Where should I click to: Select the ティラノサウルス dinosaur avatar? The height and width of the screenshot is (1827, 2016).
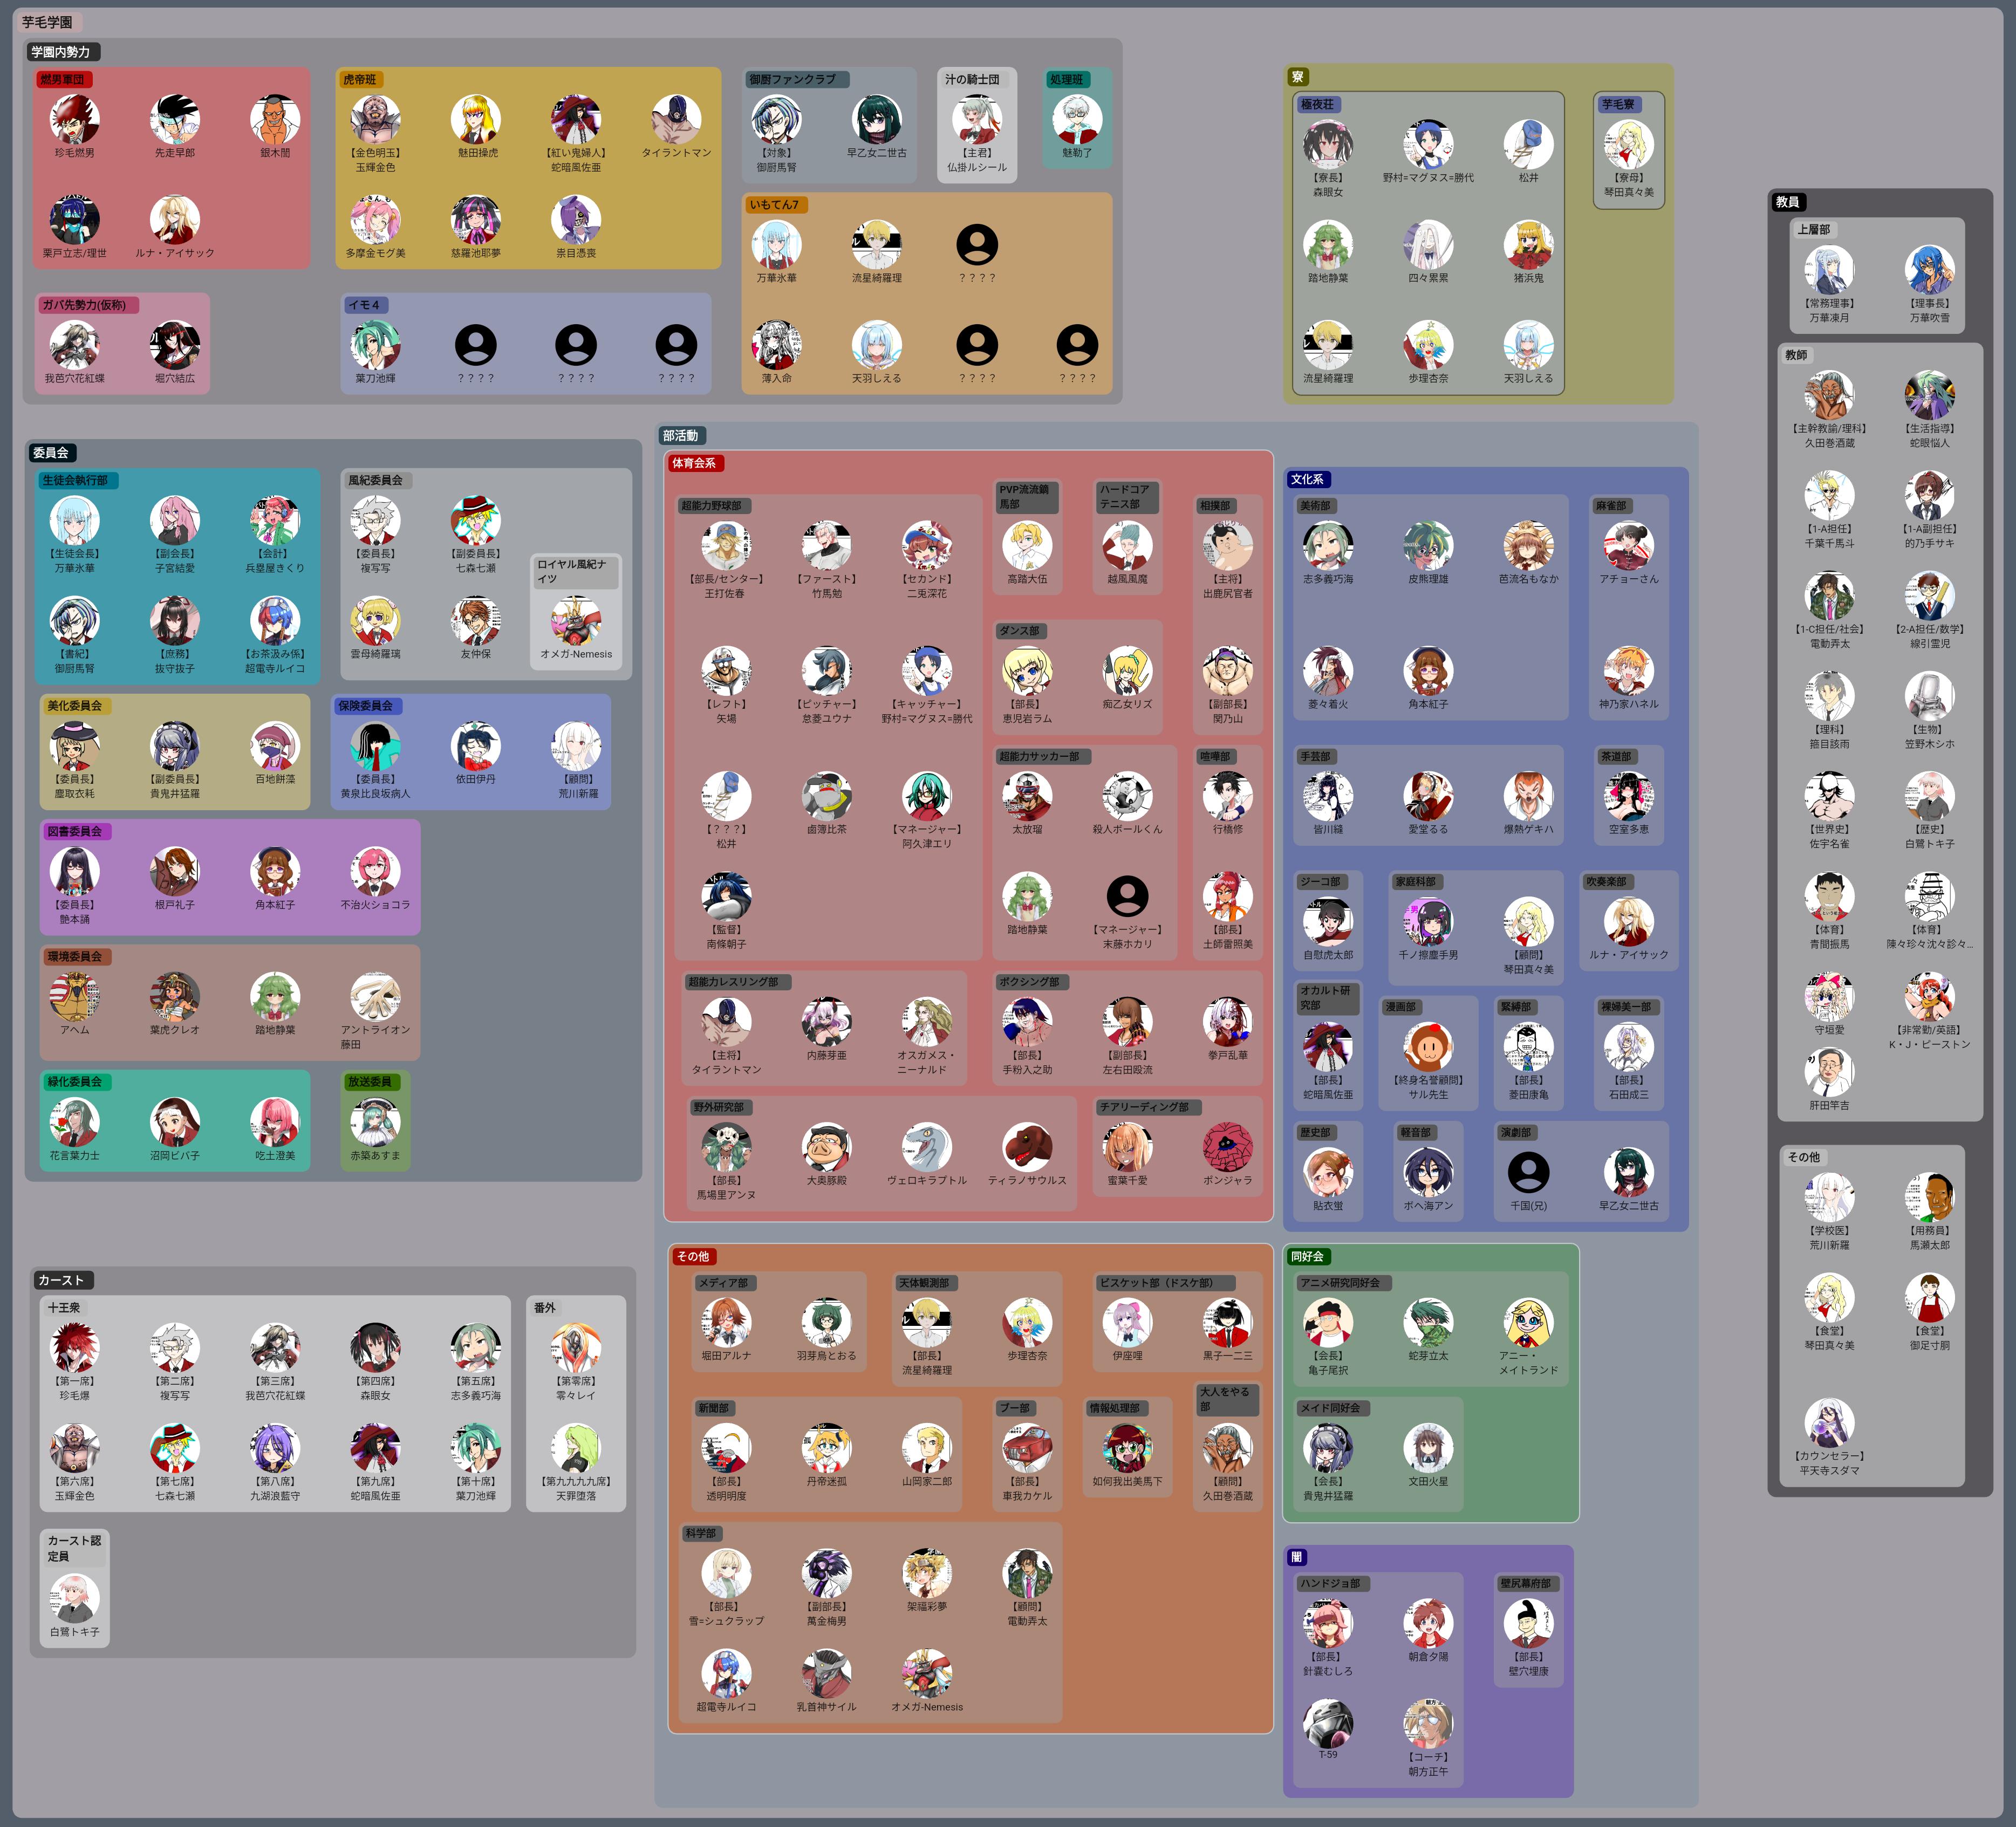point(1027,1147)
